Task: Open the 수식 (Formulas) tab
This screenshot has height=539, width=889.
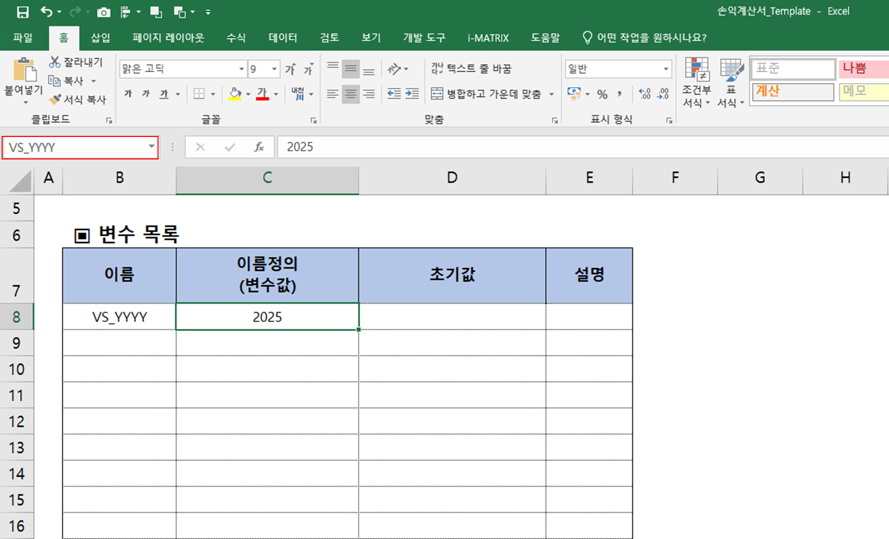Action: click(x=236, y=38)
